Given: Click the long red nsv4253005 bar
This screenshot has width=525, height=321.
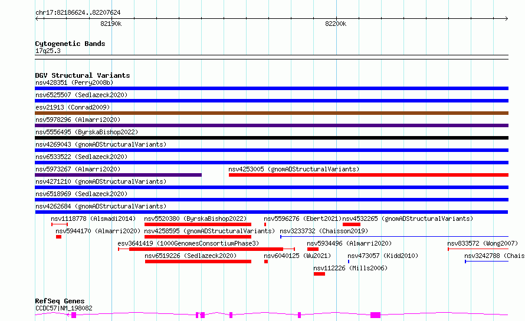Looking at the screenshot, I should click(369, 175).
